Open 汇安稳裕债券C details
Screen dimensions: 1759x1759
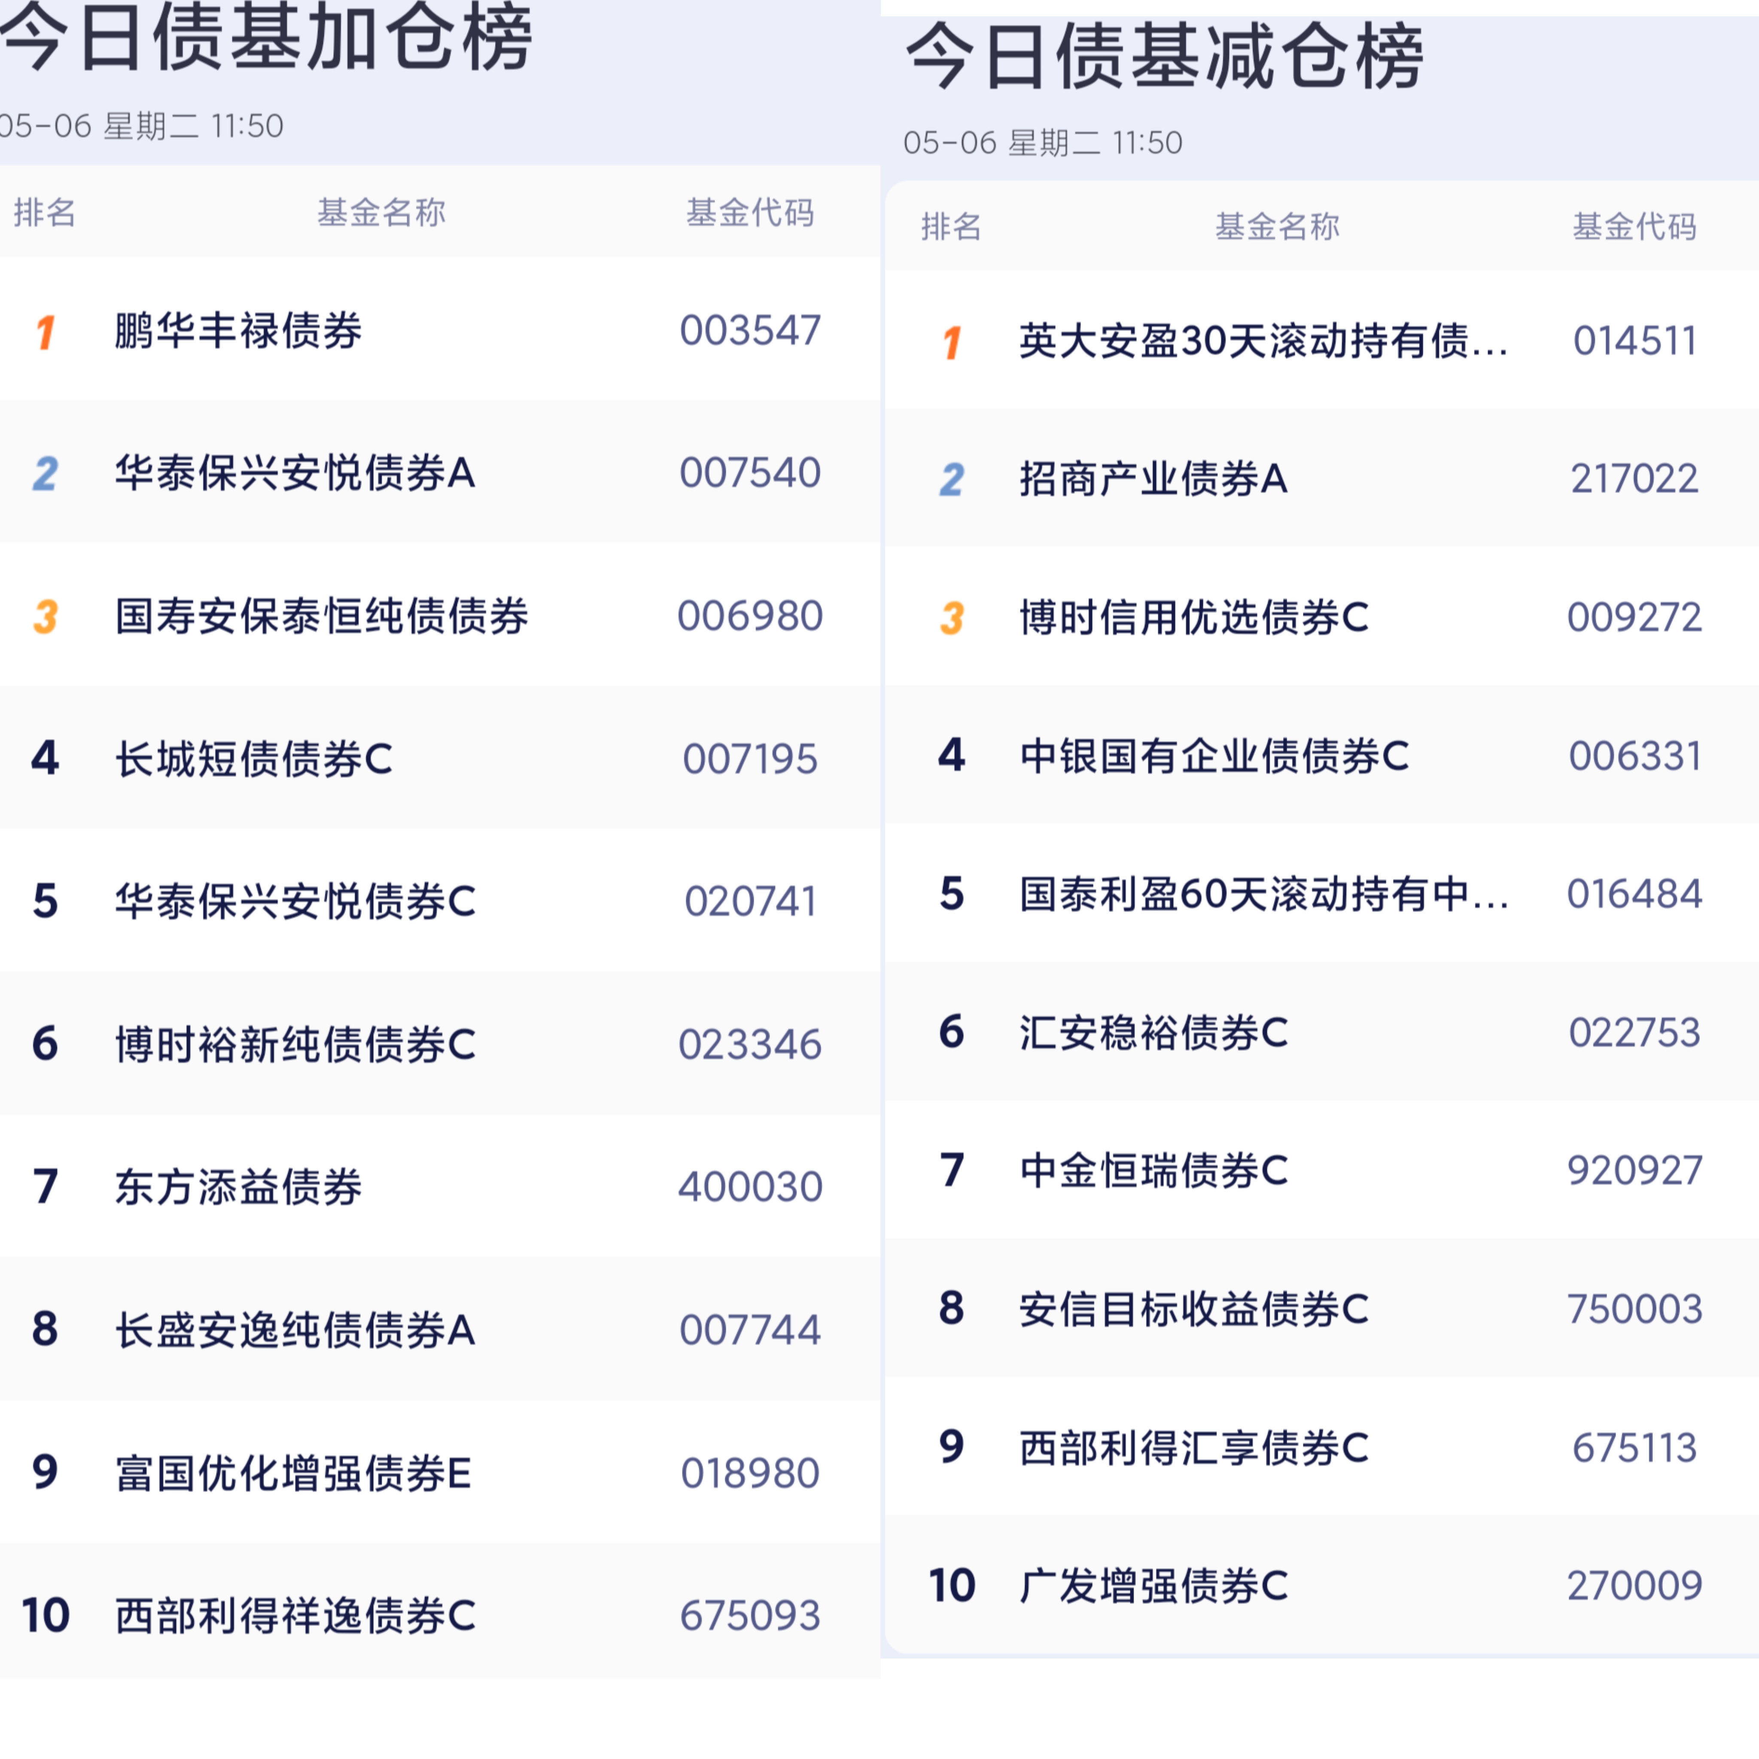pos(1152,1033)
